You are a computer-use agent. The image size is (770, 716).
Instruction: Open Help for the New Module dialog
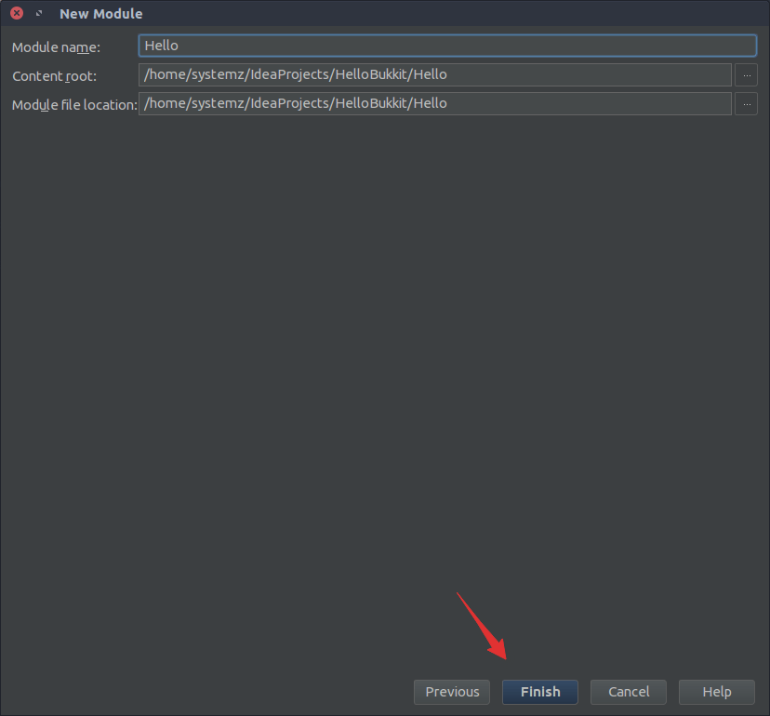click(x=716, y=692)
